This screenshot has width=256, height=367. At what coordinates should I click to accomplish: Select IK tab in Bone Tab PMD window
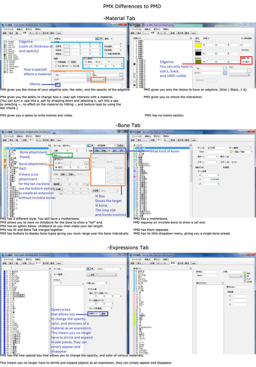166,140
